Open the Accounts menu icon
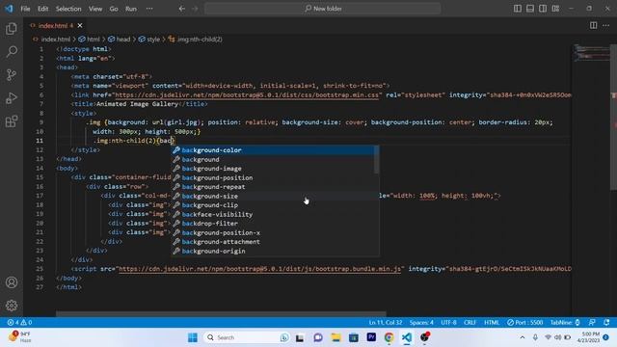This screenshot has width=617, height=347. pos(12,282)
